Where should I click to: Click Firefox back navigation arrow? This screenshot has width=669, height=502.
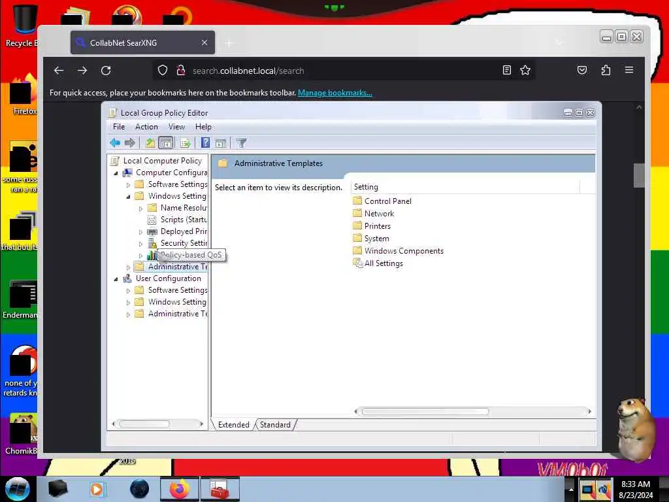[x=59, y=71]
